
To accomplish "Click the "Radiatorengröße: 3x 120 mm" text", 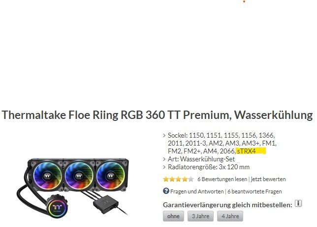I will coord(209,167).
